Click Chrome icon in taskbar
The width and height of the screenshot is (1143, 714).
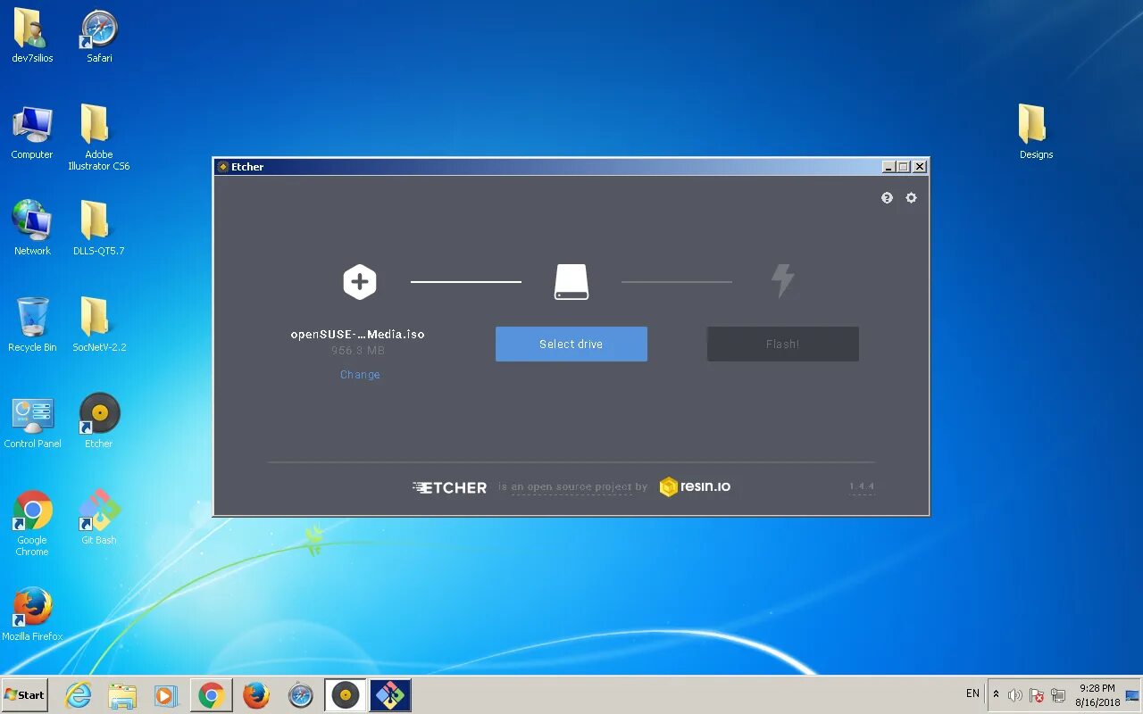click(212, 695)
